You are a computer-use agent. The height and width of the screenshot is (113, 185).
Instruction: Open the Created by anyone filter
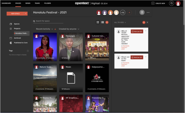[69, 29]
